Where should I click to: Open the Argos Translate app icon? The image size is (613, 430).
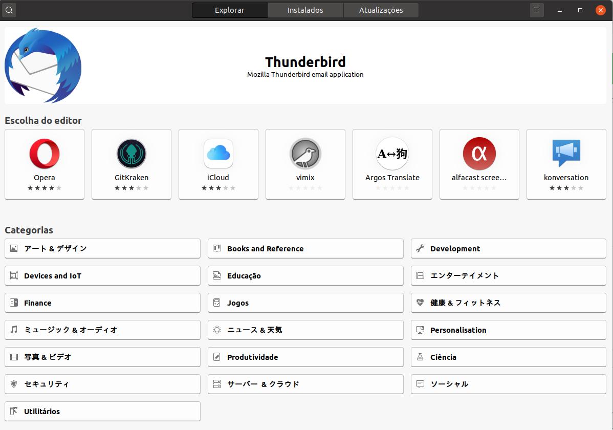pos(392,154)
